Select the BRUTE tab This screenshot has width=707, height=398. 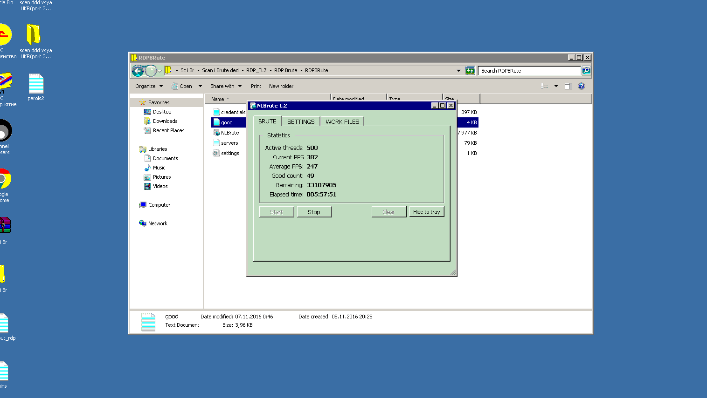click(x=267, y=121)
